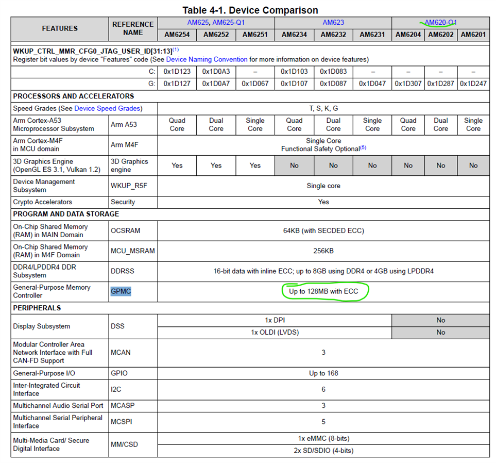The width and height of the screenshot is (496, 463).
Task: Click the AM6202 column header
Action: [441, 35]
